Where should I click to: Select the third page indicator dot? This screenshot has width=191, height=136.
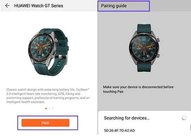[53, 108]
